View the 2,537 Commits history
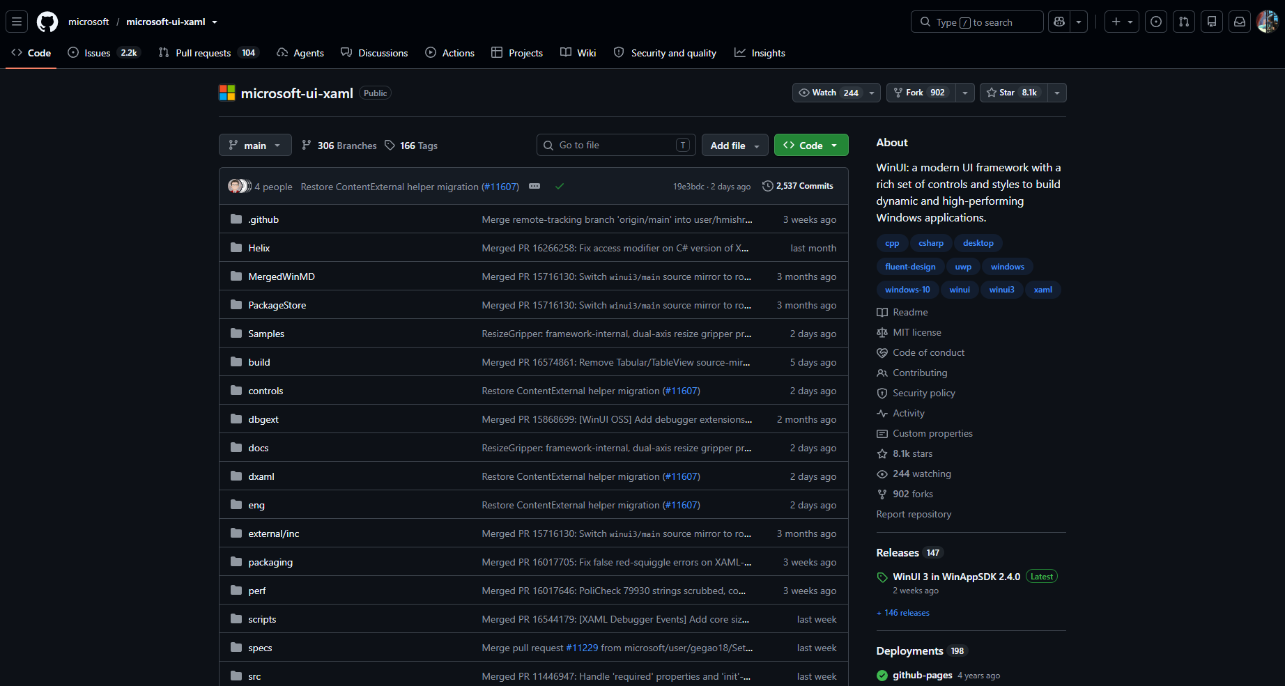Screen dimensions: 1285x686 coord(798,186)
